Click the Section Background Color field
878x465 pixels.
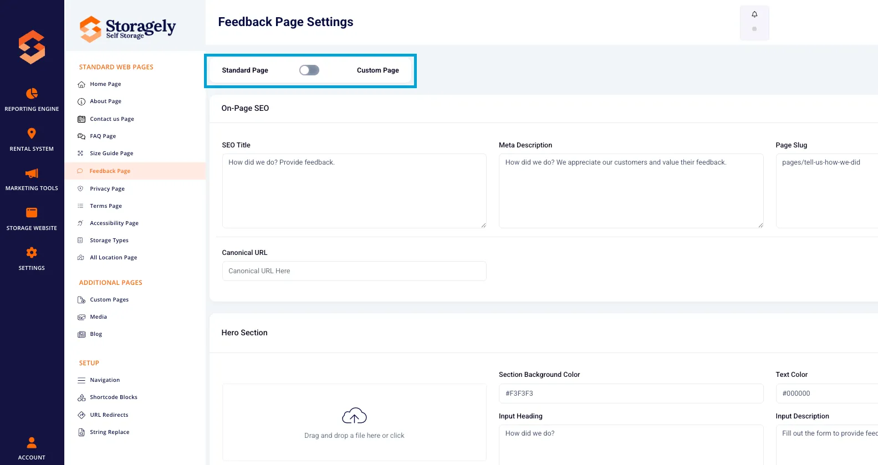click(631, 394)
